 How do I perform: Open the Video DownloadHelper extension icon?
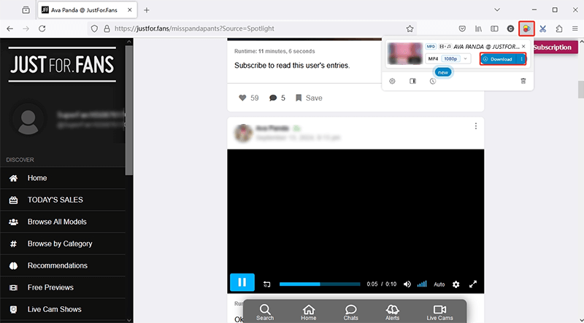pyautogui.click(x=526, y=28)
